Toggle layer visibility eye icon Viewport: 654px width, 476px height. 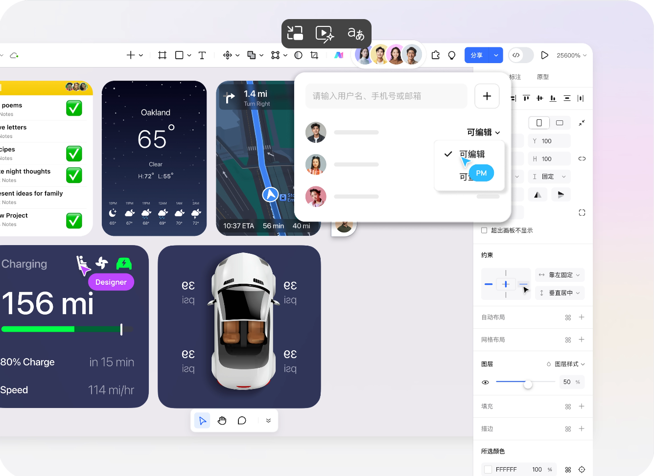486,382
